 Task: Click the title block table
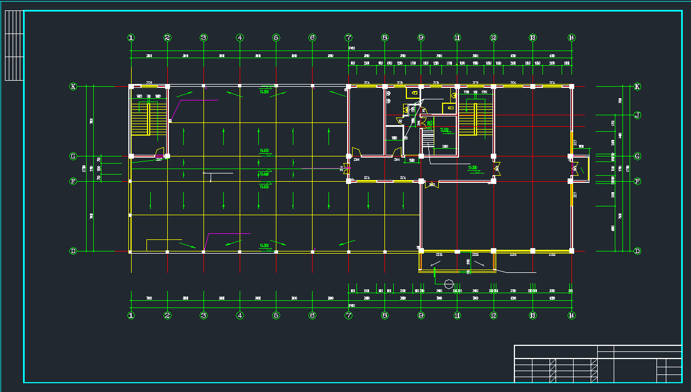point(598,363)
